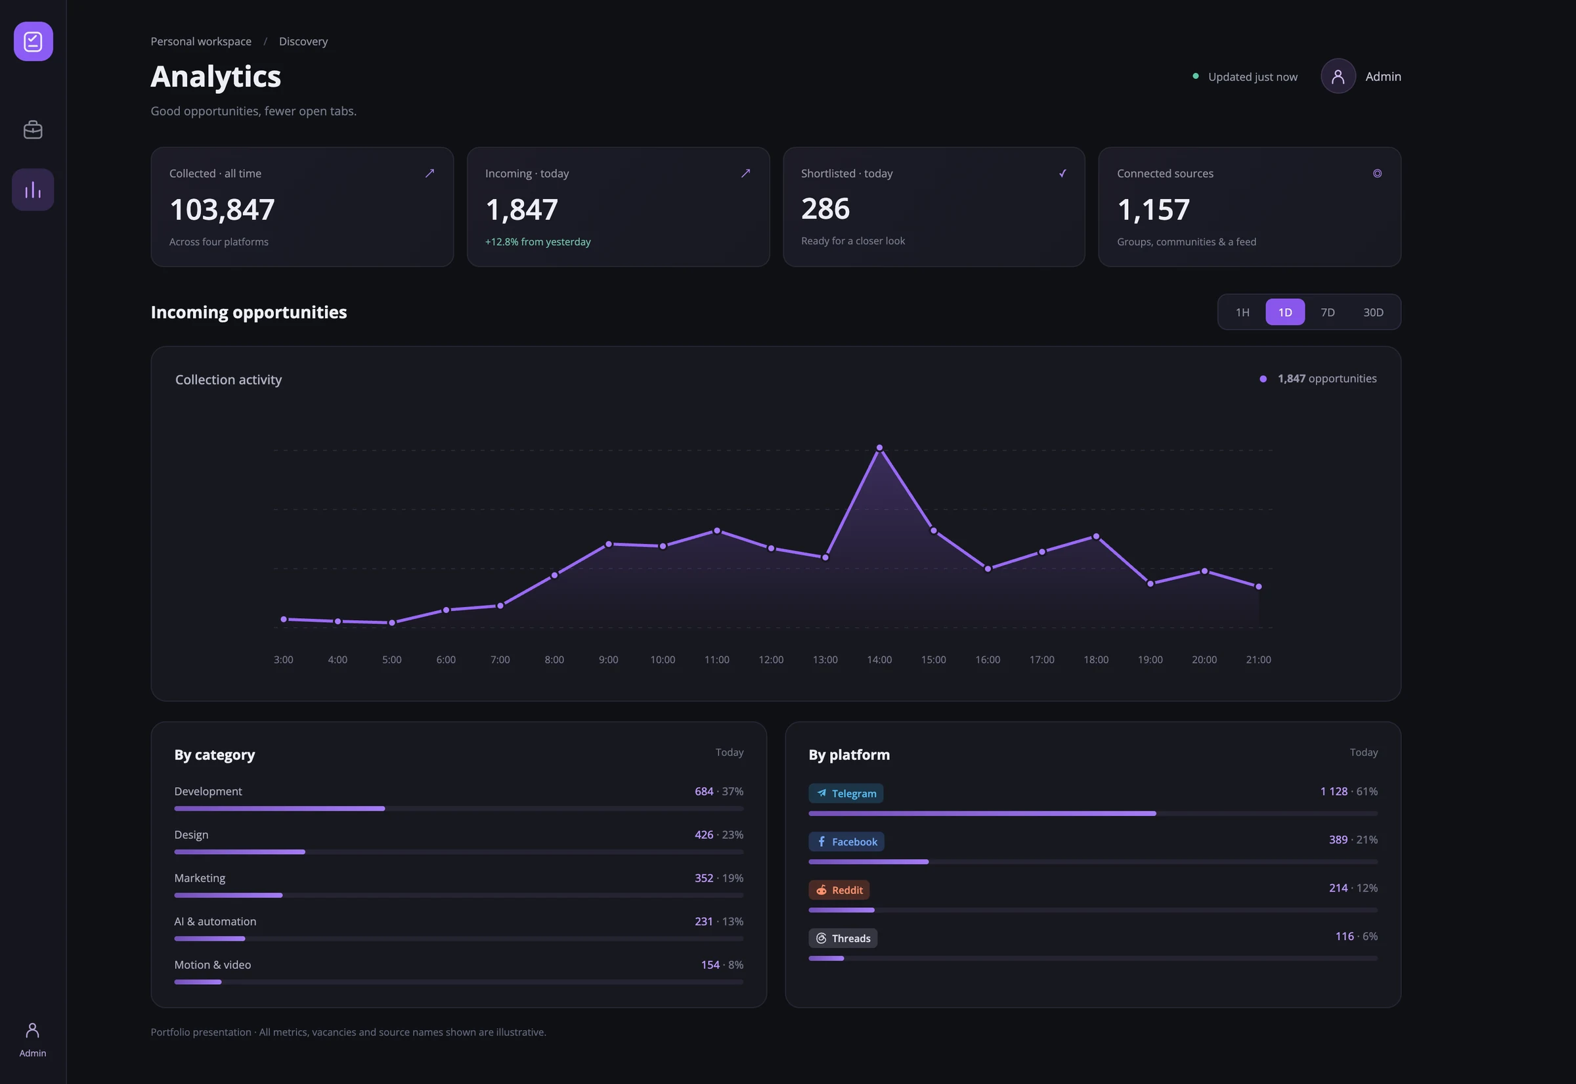Viewport: 1576px width, 1084px height.
Task: Click the 116 · 6% Threads value
Action: (x=1356, y=936)
